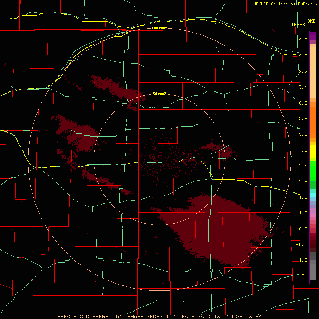Click the 0.2 scale value
Screen dimensions: 319x319
point(303,229)
